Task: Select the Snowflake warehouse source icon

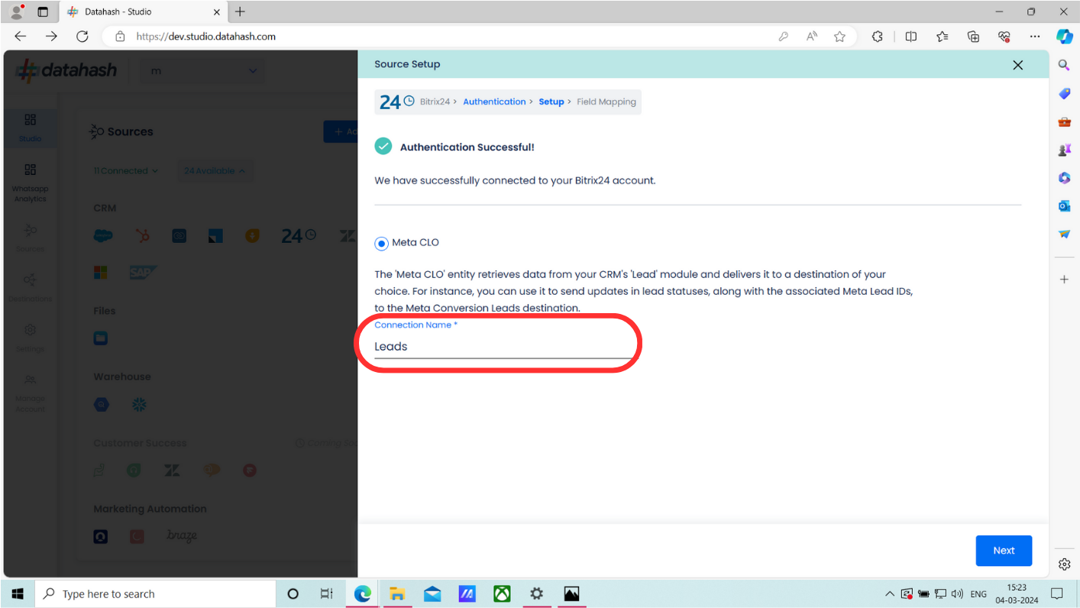Action: pyautogui.click(x=139, y=405)
